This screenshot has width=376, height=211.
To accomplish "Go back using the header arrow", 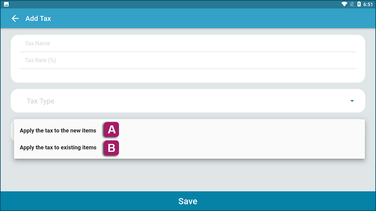I will click(15, 18).
